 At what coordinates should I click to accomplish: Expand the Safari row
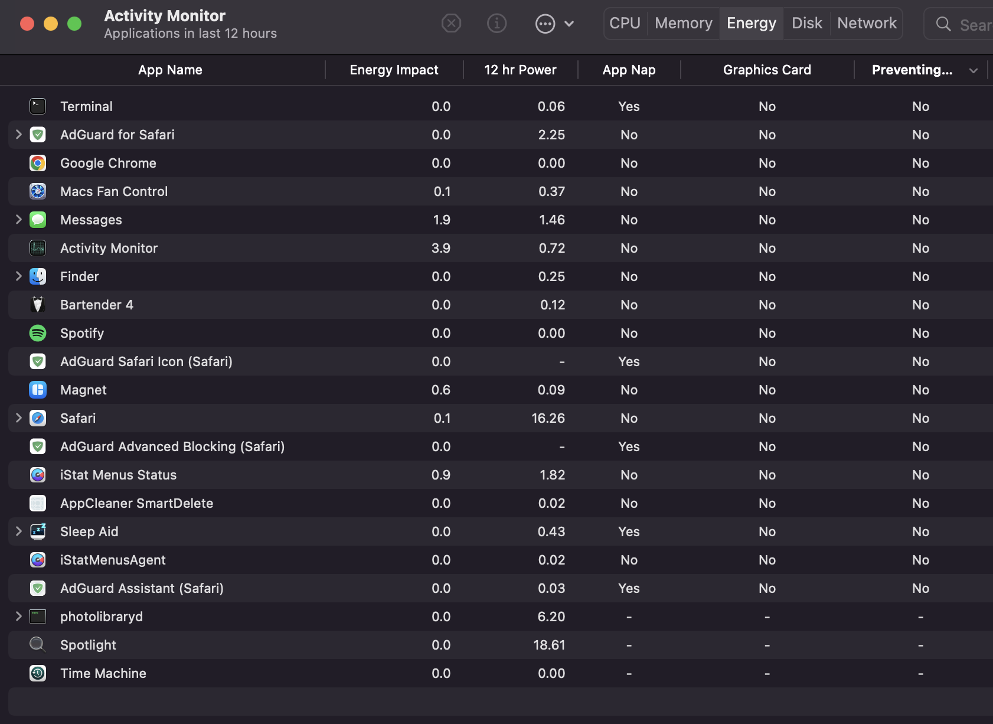[18, 418]
